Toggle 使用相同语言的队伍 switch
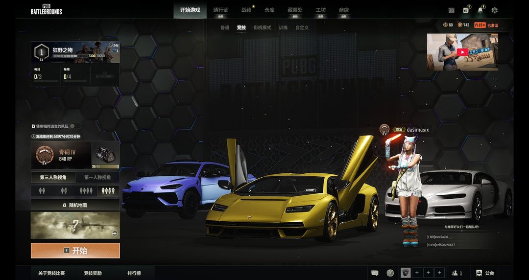Viewport: 529px width, 280px height. point(76,126)
